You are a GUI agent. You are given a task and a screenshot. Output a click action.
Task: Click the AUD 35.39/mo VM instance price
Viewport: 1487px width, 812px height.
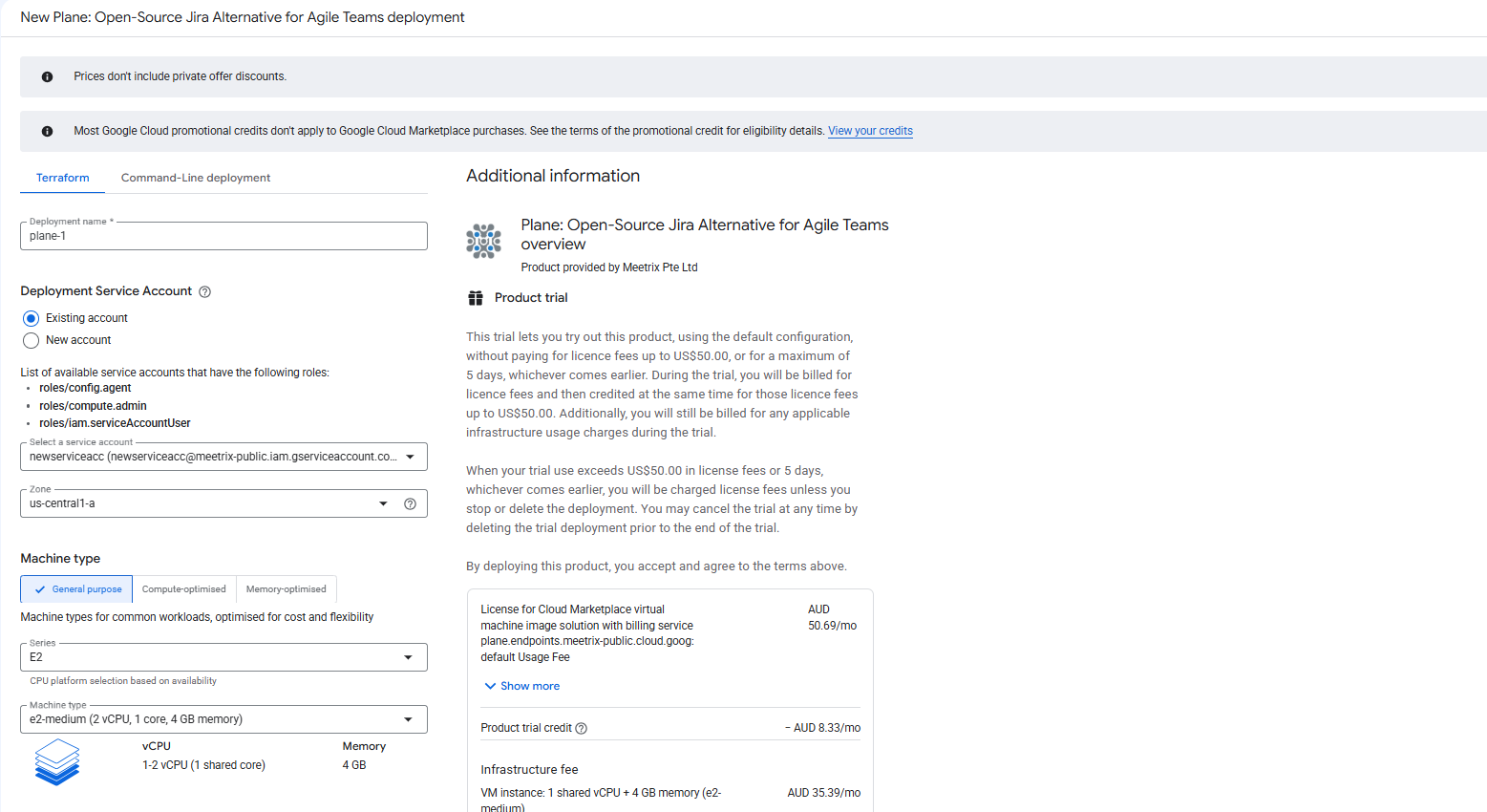[x=824, y=793]
